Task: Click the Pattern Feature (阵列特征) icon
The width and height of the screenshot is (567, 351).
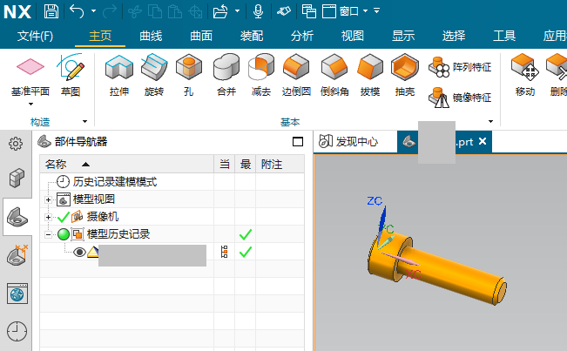Action: point(439,66)
